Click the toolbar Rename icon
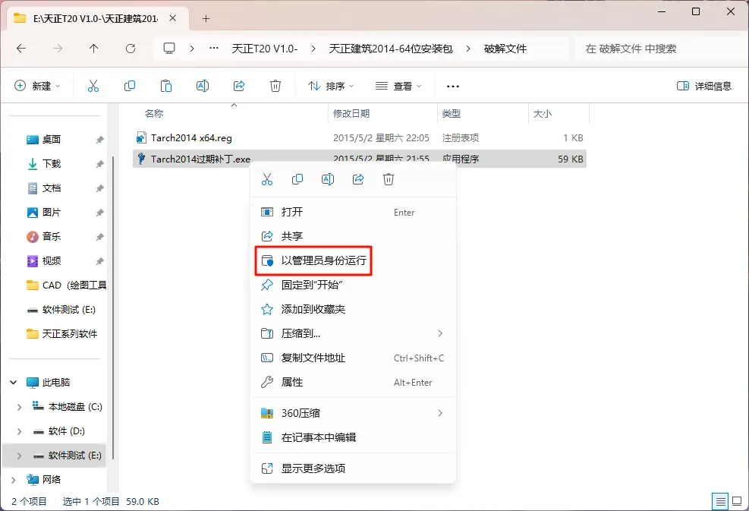This screenshot has height=511, width=749. pos(203,86)
